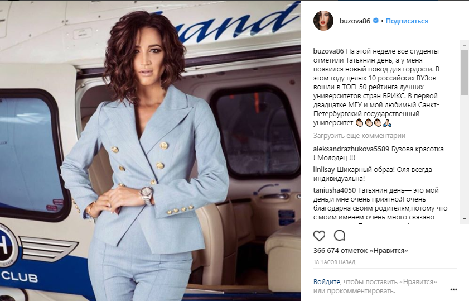This screenshot has height=301, width=469.
Task: Click the post photo of the woman
Action: 151,151
